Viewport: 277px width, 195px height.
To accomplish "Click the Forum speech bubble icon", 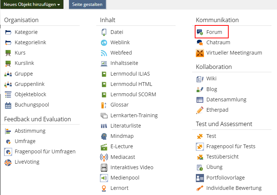I will point(200,32).
